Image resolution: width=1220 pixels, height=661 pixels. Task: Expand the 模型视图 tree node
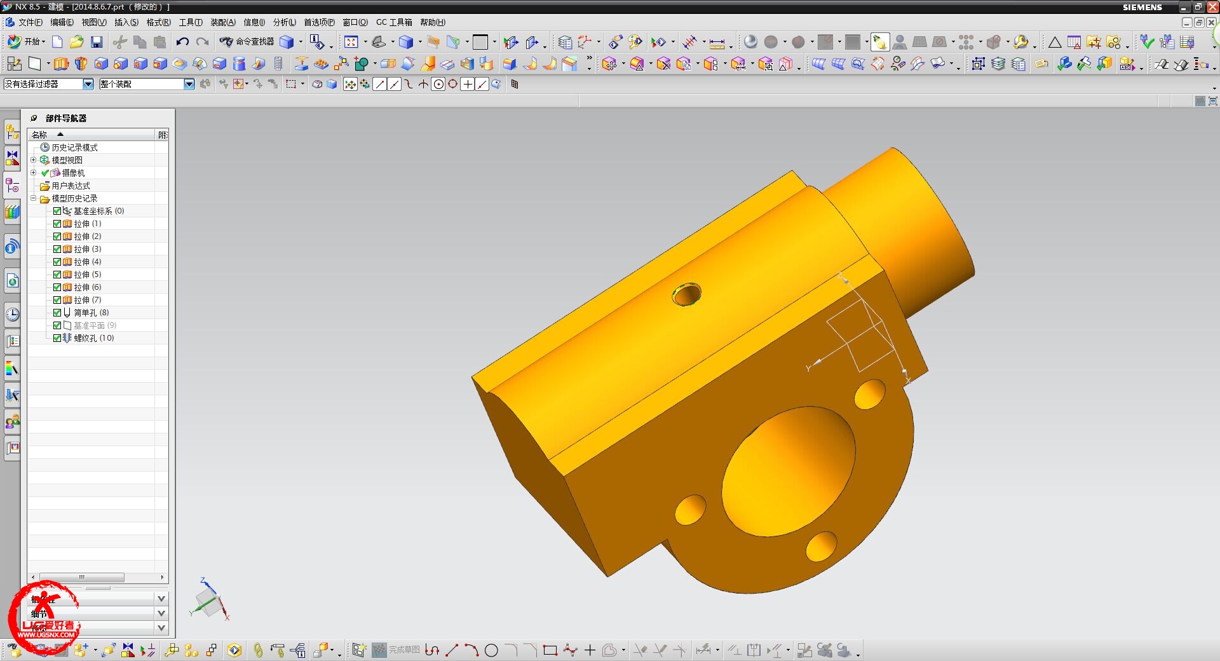(34, 160)
